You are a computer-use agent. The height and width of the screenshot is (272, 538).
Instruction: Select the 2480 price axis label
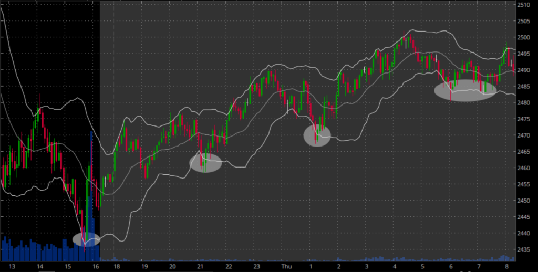(x=524, y=102)
